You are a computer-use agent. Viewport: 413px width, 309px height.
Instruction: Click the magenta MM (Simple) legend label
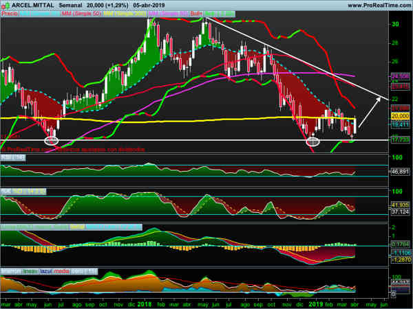(x=168, y=14)
